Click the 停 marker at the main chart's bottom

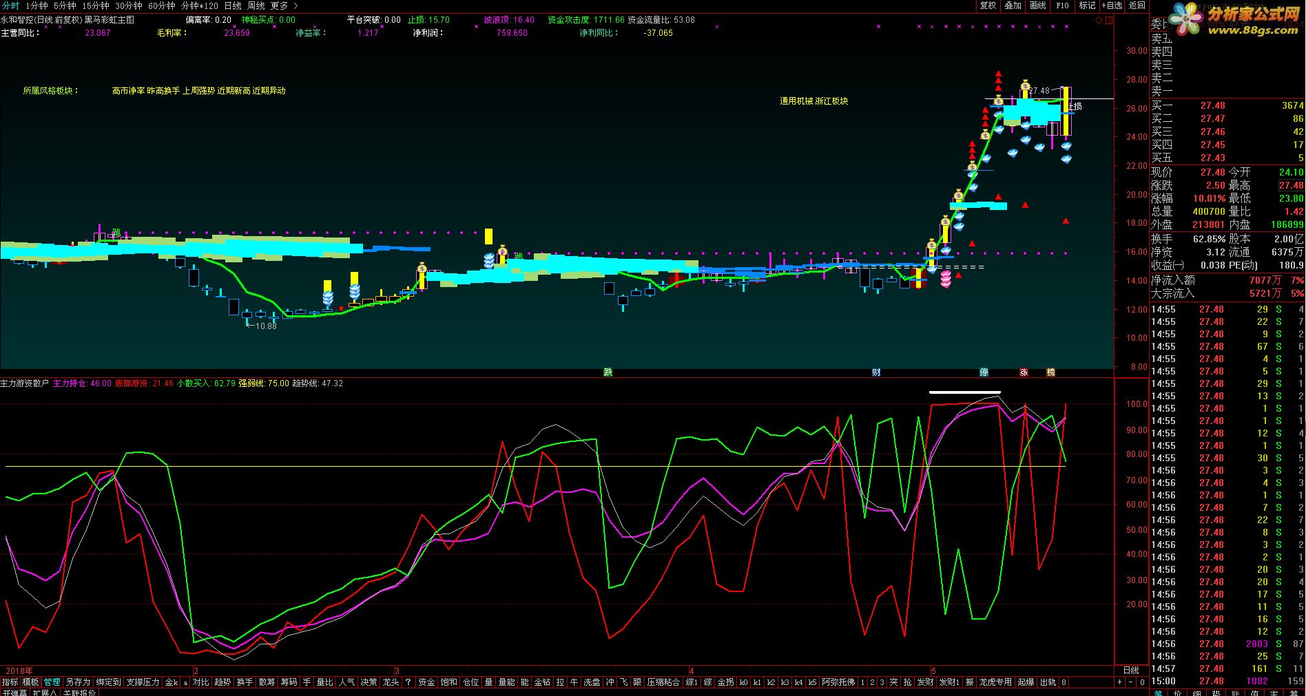click(984, 372)
